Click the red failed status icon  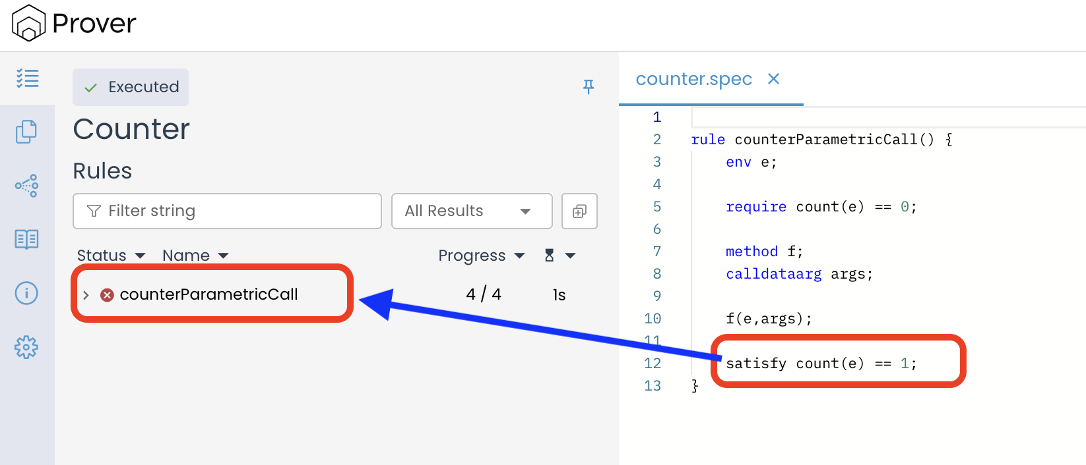[x=107, y=295]
